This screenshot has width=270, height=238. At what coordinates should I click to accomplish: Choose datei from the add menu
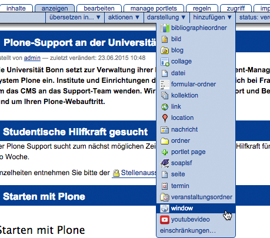point(196,73)
